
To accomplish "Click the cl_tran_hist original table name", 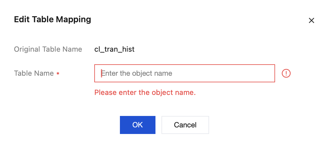I will click(114, 49).
